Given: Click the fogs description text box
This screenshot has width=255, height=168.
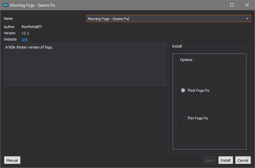Looking at the screenshot, I should (x=85, y=65).
